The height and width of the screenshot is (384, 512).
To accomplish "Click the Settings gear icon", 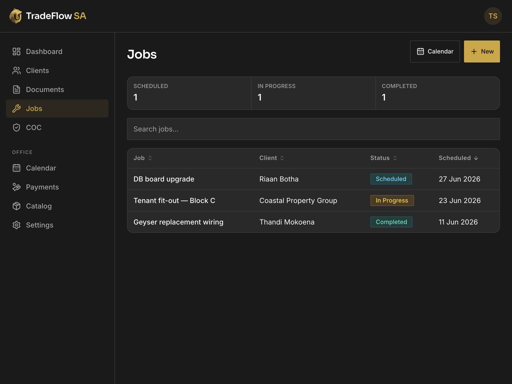I will coord(16,225).
